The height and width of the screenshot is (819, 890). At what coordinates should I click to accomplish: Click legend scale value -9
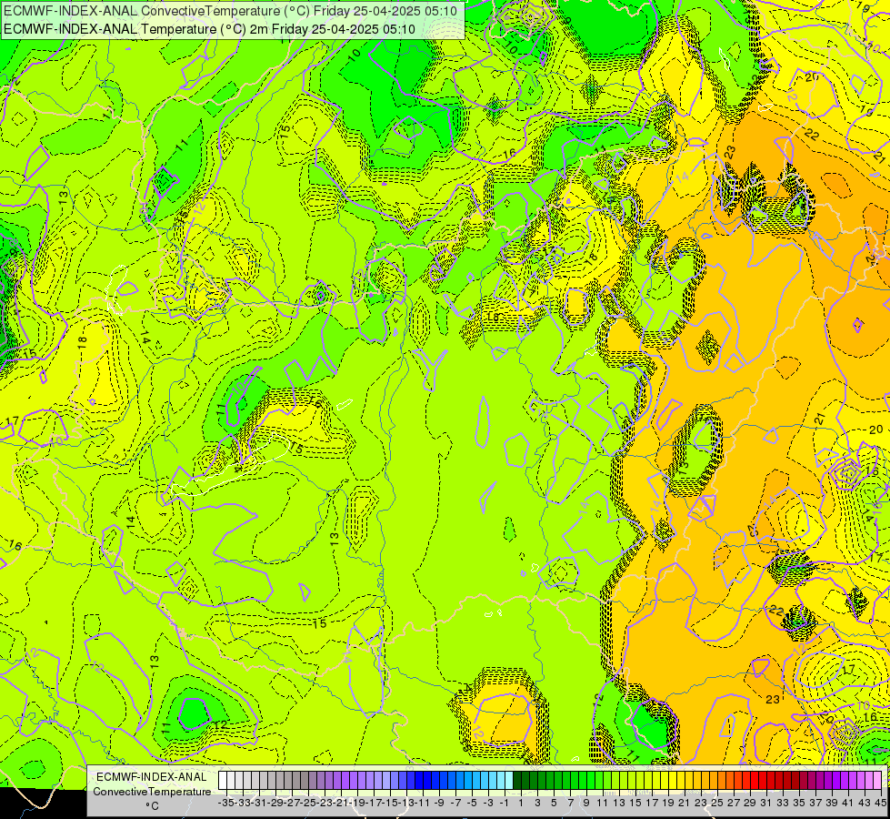tap(439, 803)
